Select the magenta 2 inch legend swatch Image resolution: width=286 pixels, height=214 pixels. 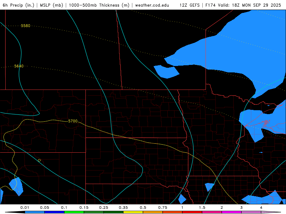(232, 212)
